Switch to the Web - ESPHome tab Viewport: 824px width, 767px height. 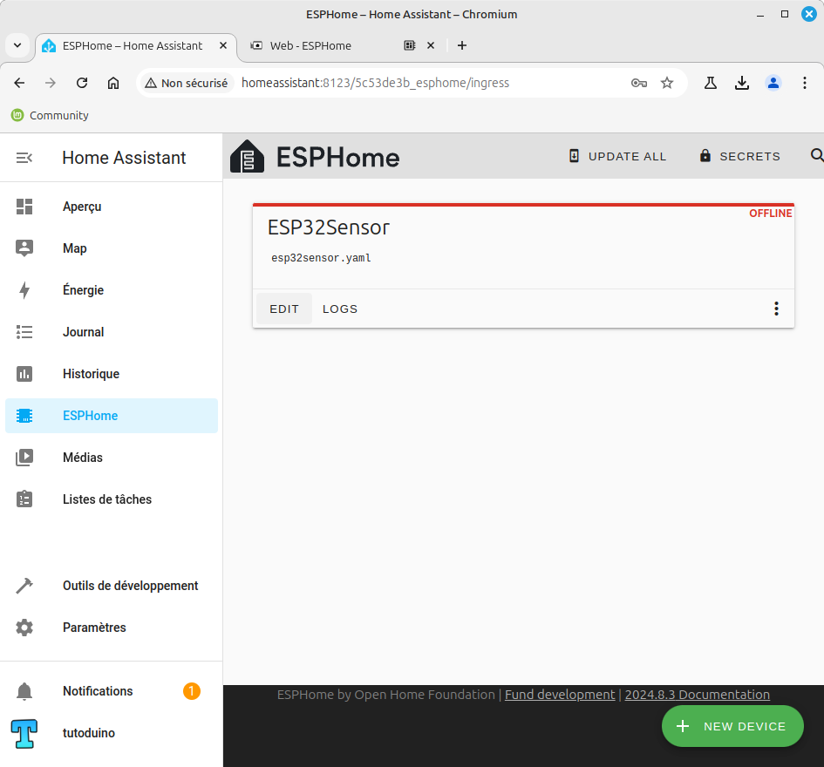tap(310, 45)
